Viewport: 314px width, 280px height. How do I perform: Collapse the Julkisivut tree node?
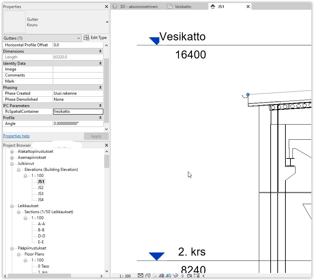click(12, 164)
